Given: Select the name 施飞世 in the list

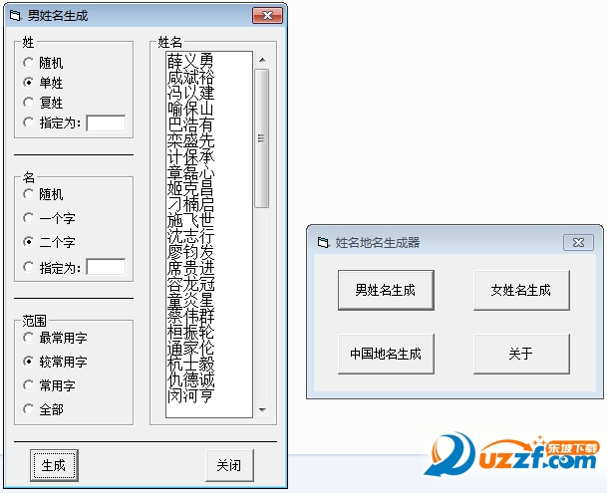Looking at the screenshot, I should pyautogui.click(x=190, y=220).
